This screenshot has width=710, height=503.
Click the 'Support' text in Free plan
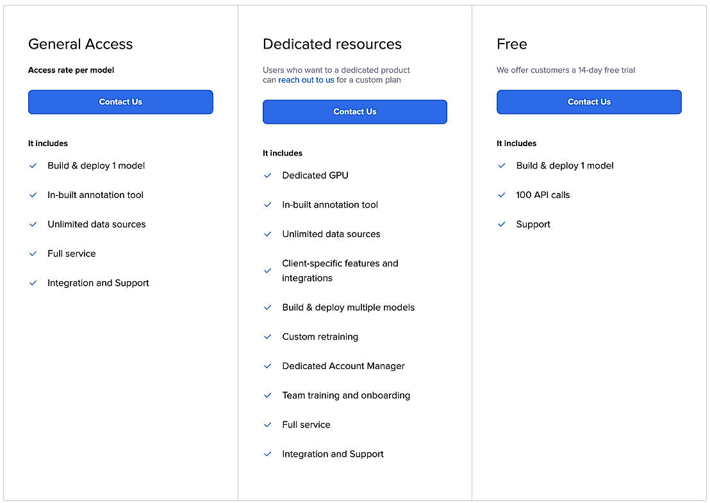pos(533,224)
